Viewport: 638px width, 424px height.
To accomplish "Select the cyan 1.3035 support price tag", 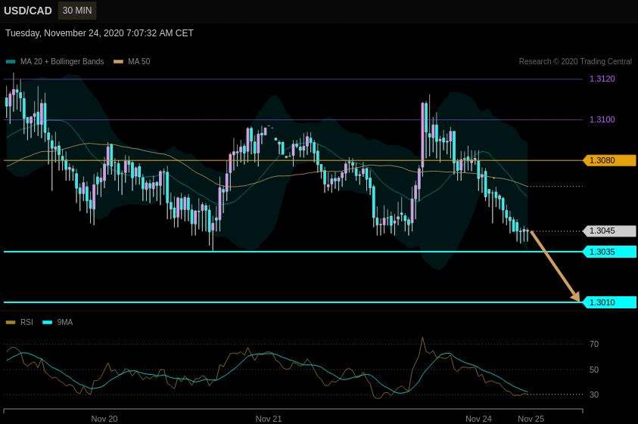I will [x=609, y=252].
